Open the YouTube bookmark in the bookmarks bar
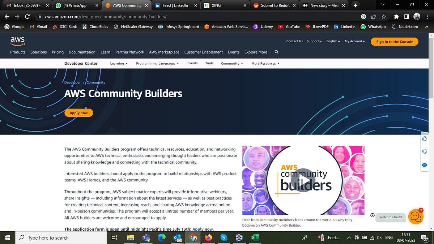The height and width of the screenshot is (244, 434). coord(289,26)
